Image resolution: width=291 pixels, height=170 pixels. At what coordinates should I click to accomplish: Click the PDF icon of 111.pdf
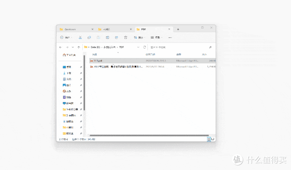pyautogui.click(x=91, y=61)
